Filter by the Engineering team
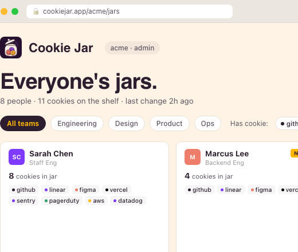 tap(77, 124)
